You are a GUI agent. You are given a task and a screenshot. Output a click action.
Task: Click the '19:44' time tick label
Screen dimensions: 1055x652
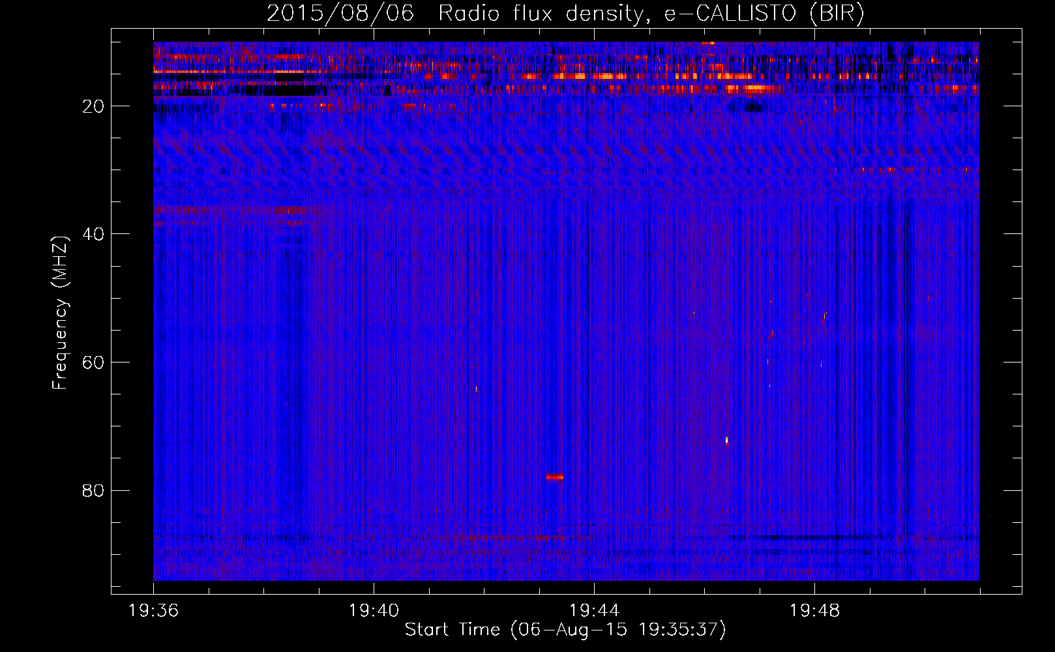tap(594, 611)
